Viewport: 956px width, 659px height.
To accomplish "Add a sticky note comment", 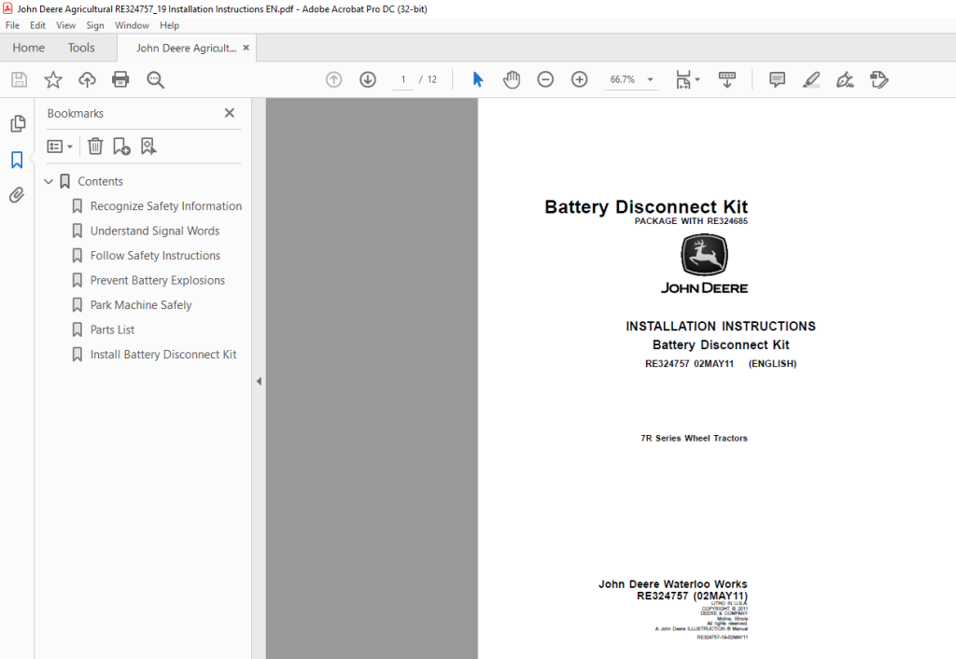I will 777,80.
